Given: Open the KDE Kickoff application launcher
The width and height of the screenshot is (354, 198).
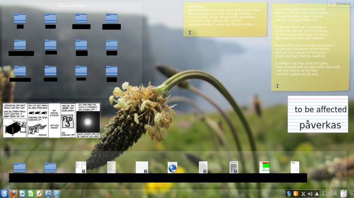Looking at the screenshot, I should coord(4,194).
